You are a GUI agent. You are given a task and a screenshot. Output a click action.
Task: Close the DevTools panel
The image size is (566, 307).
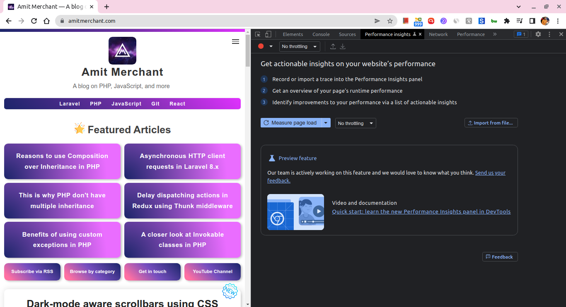pos(561,34)
